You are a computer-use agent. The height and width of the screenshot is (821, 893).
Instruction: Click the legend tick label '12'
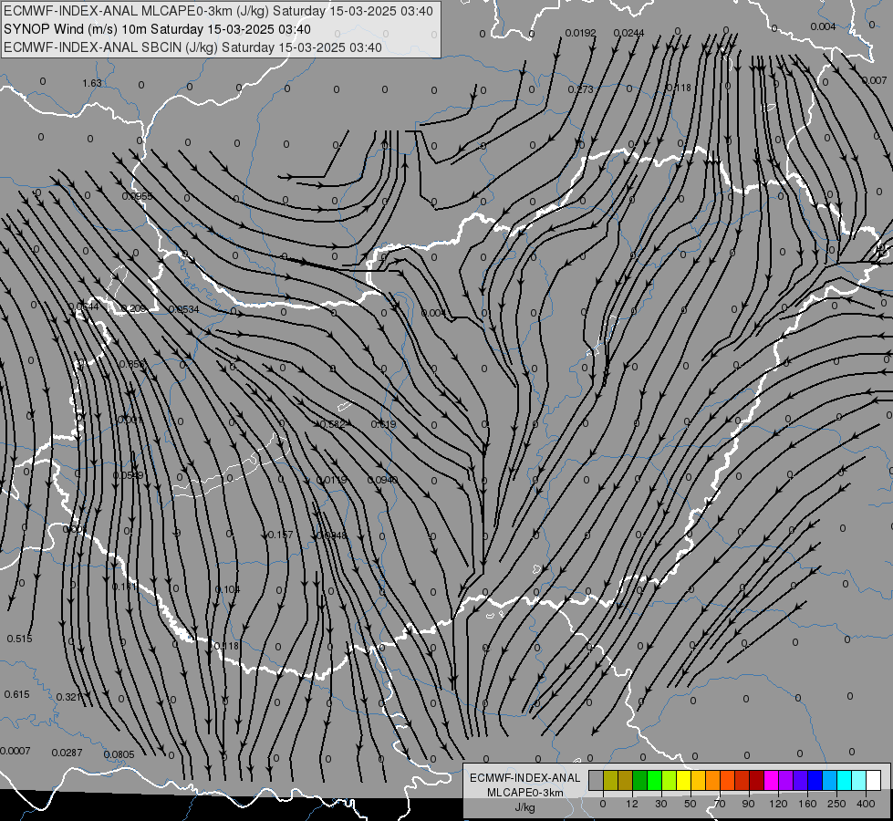pos(632,804)
